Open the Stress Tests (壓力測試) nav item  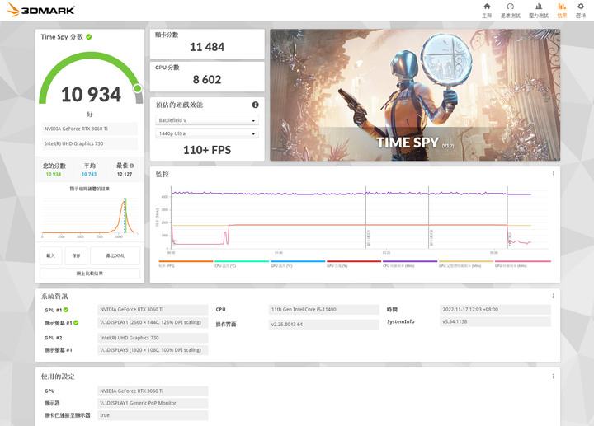pos(538,11)
